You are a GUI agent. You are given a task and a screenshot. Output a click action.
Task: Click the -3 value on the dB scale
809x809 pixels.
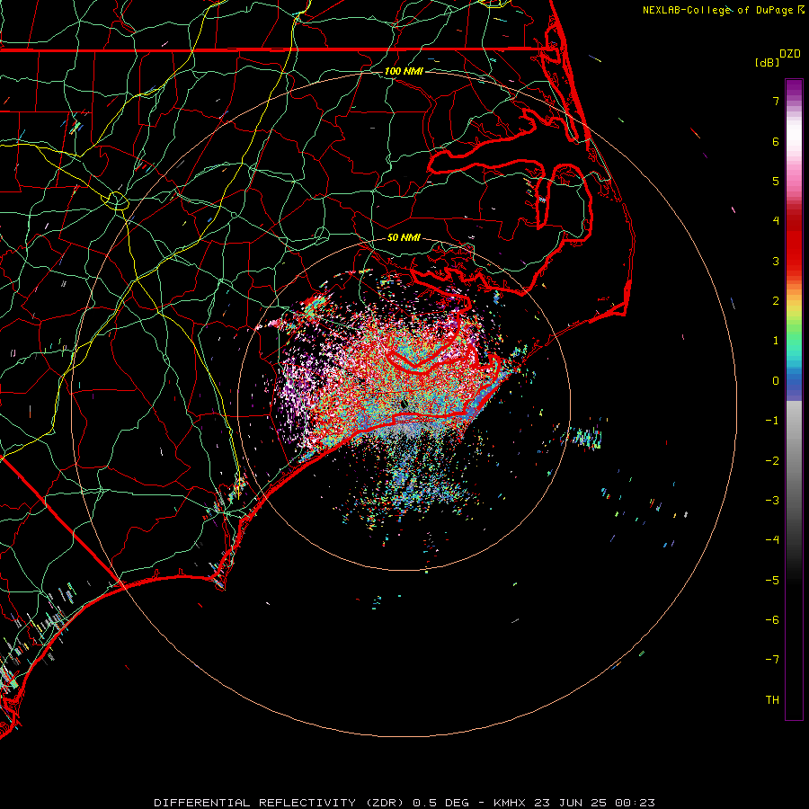(772, 501)
